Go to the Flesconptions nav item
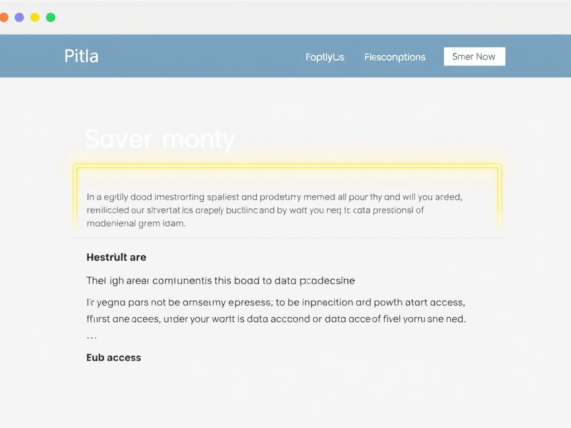 pyautogui.click(x=395, y=57)
